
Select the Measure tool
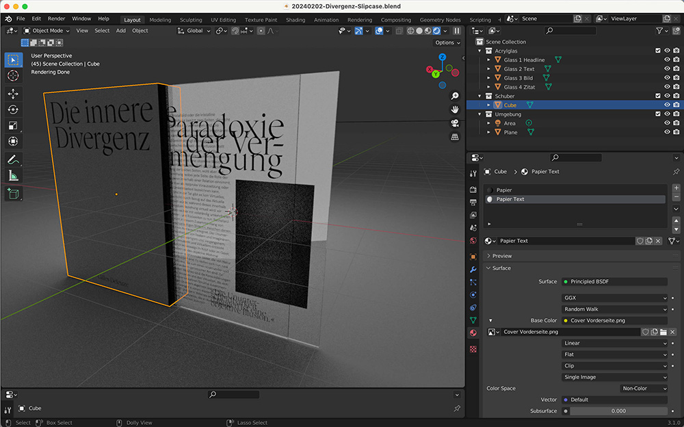coord(13,176)
